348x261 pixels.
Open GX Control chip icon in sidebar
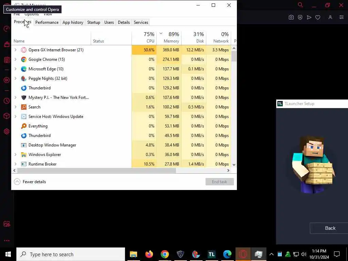(7, 60)
